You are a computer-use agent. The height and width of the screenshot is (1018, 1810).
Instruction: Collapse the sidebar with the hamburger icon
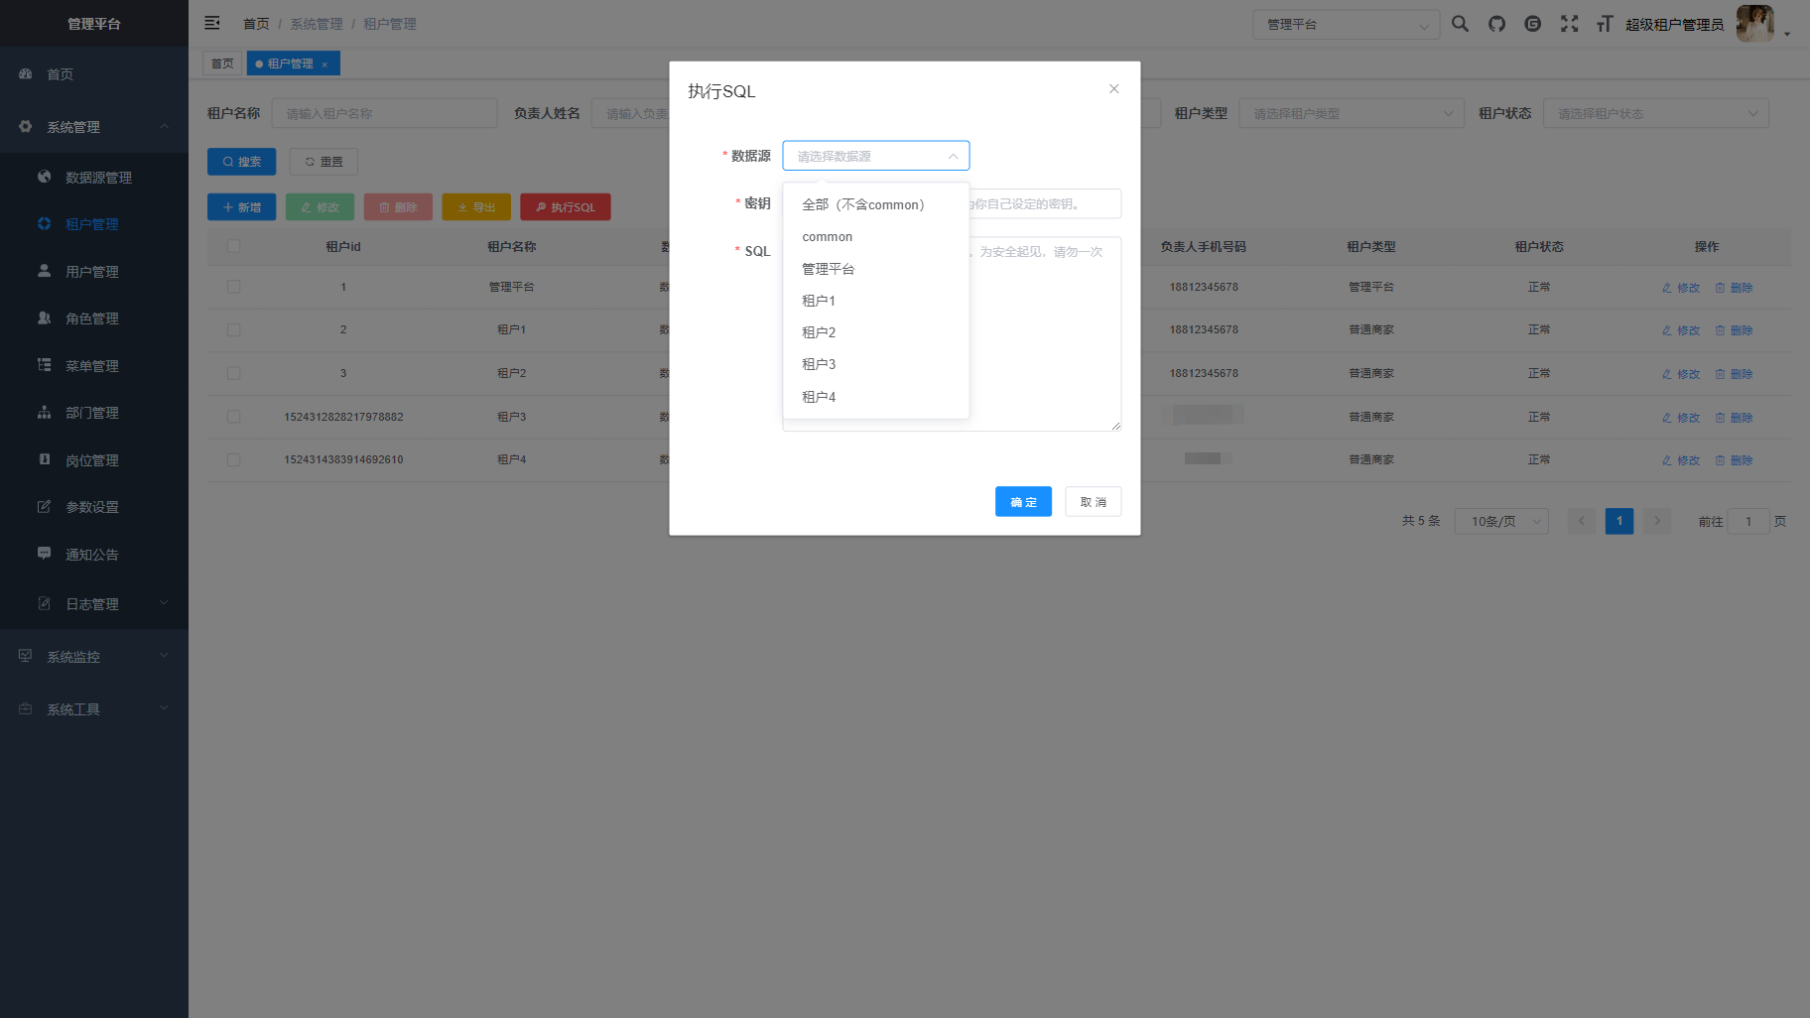point(211,22)
